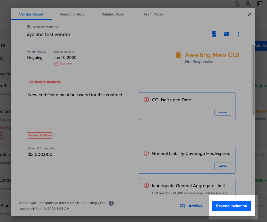This screenshot has width=267, height=222.
Task: Select the Vendor Report tab
Action: (31, 14)
